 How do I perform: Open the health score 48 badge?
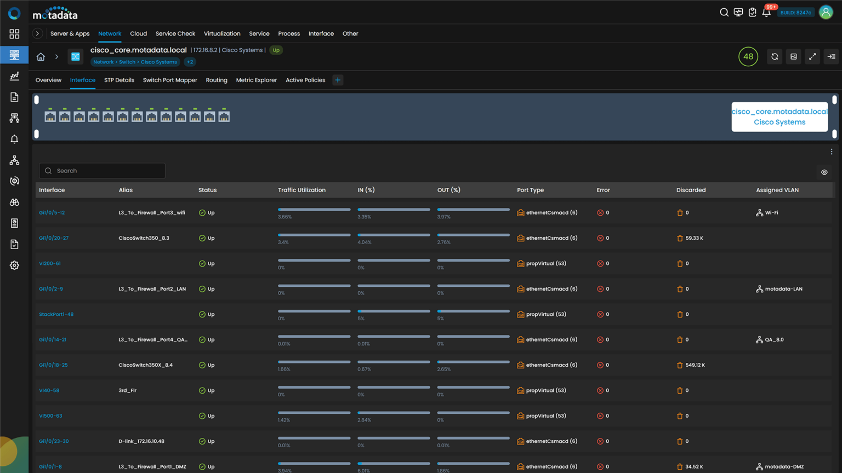point(748,56)
